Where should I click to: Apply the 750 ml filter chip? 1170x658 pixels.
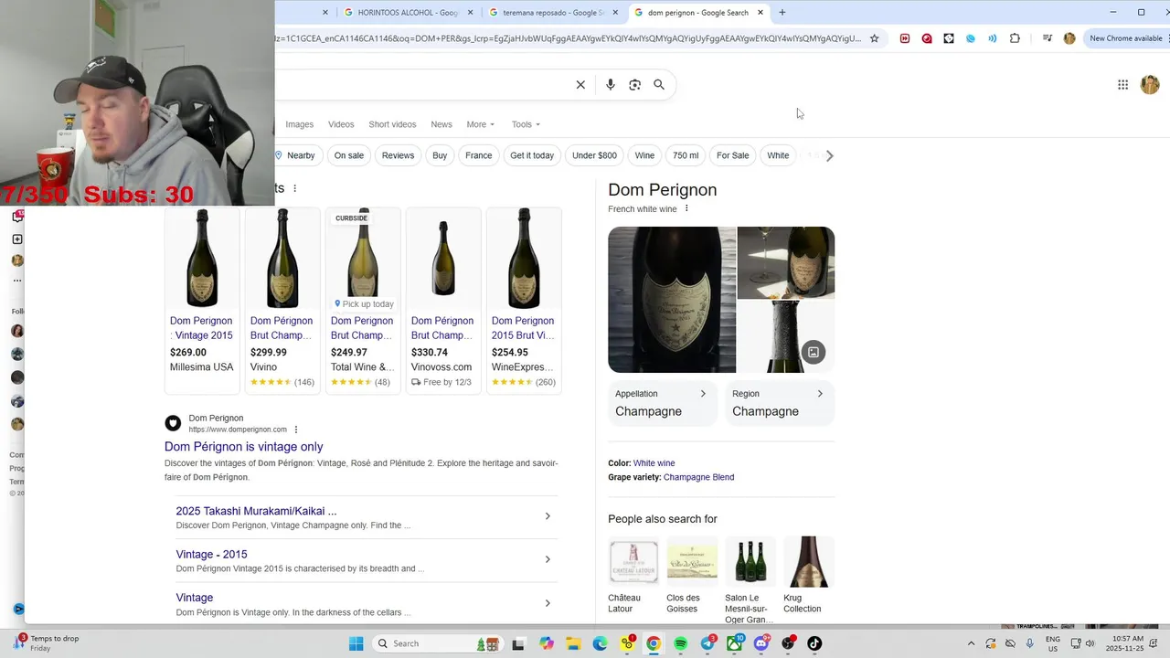(686, 155)
